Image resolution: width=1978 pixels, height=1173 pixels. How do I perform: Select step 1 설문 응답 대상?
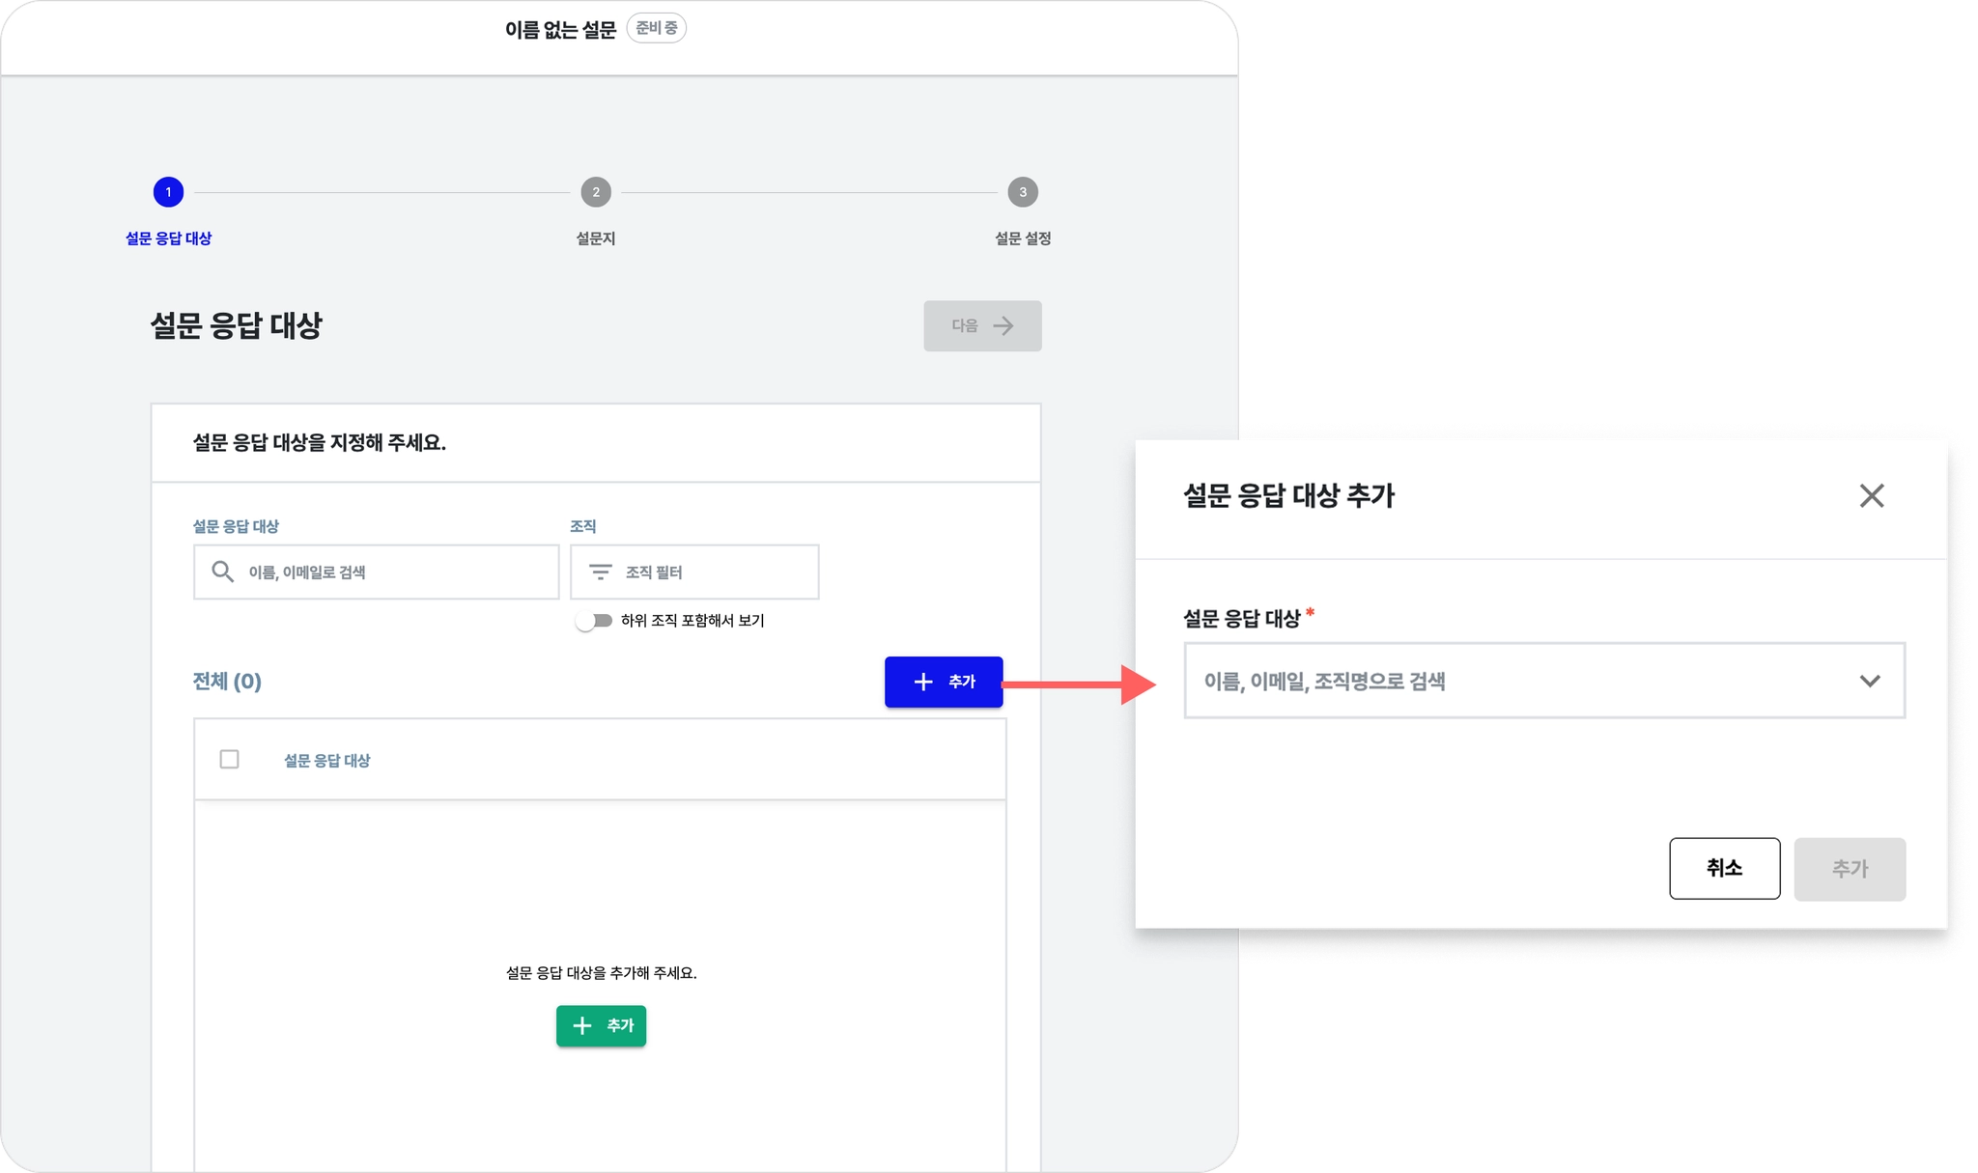168,192
